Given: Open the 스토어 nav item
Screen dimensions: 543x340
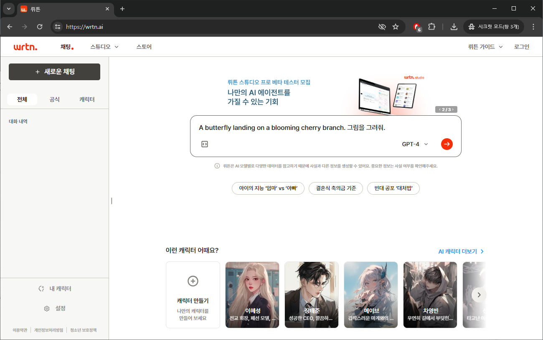Looking at the screenshot, I should pos(144,47).
